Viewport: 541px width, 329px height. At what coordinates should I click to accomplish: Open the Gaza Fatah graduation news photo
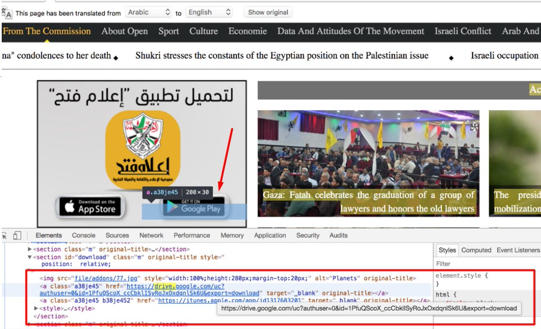368,163
